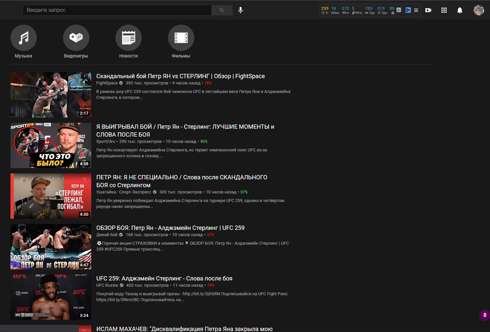Click the Фильмы label text
Screen dimensions: 490x332
click(x=181, y=56)
